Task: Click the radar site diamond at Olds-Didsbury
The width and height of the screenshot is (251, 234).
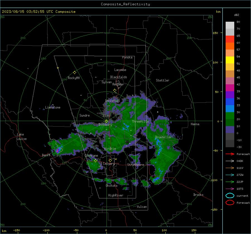Action: [x=106, y=121]
